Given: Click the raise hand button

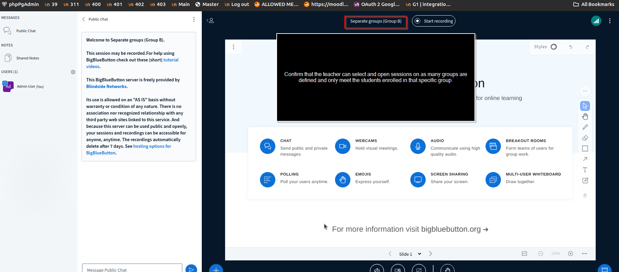Looking at the screenshot, I should pos(447,268).
